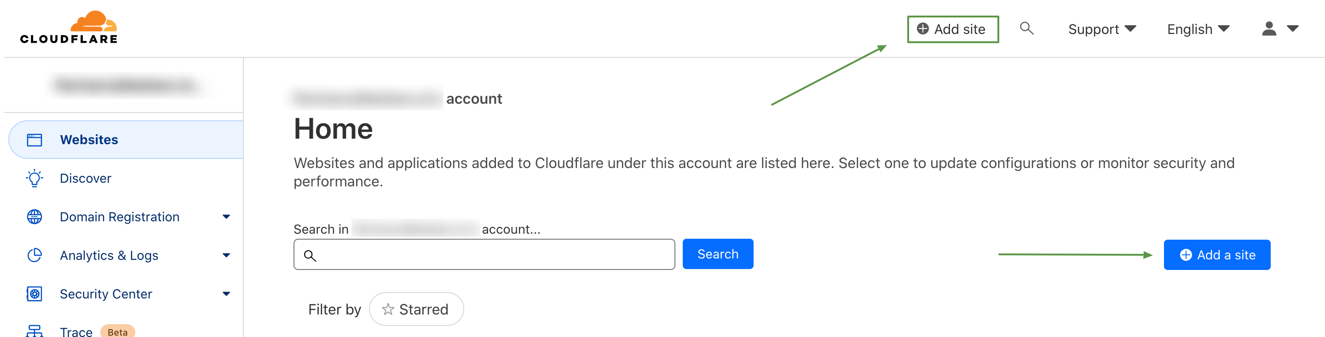Click the Cloudflare logo
The height and width of the screenshot is (337, 1325).
[x=69, y=27]
